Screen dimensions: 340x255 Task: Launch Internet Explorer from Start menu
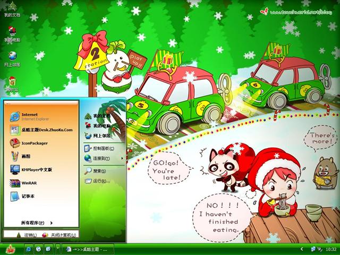pos(41,117)
